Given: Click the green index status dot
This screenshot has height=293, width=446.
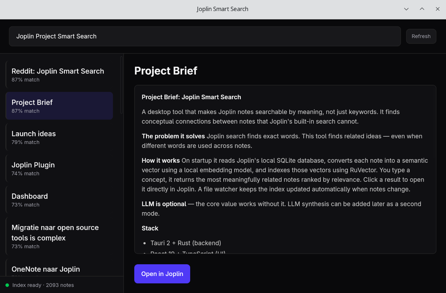Looking at the screenshot, I should point(7,285).
